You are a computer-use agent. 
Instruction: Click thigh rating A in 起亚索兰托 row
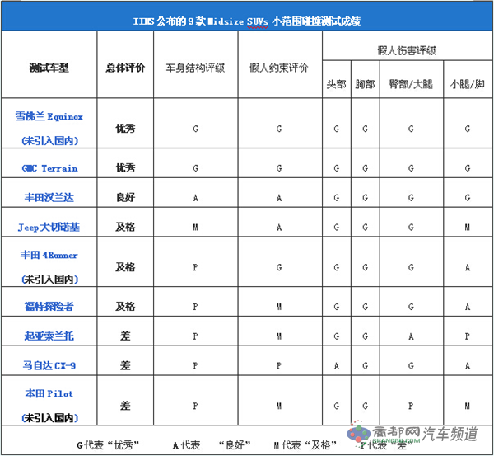tap(411, 336)
